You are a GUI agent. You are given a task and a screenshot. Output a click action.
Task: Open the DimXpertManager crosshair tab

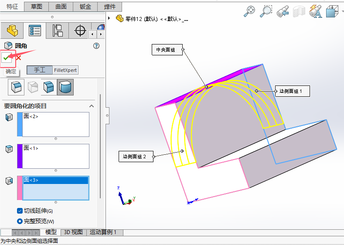point(80,31)
